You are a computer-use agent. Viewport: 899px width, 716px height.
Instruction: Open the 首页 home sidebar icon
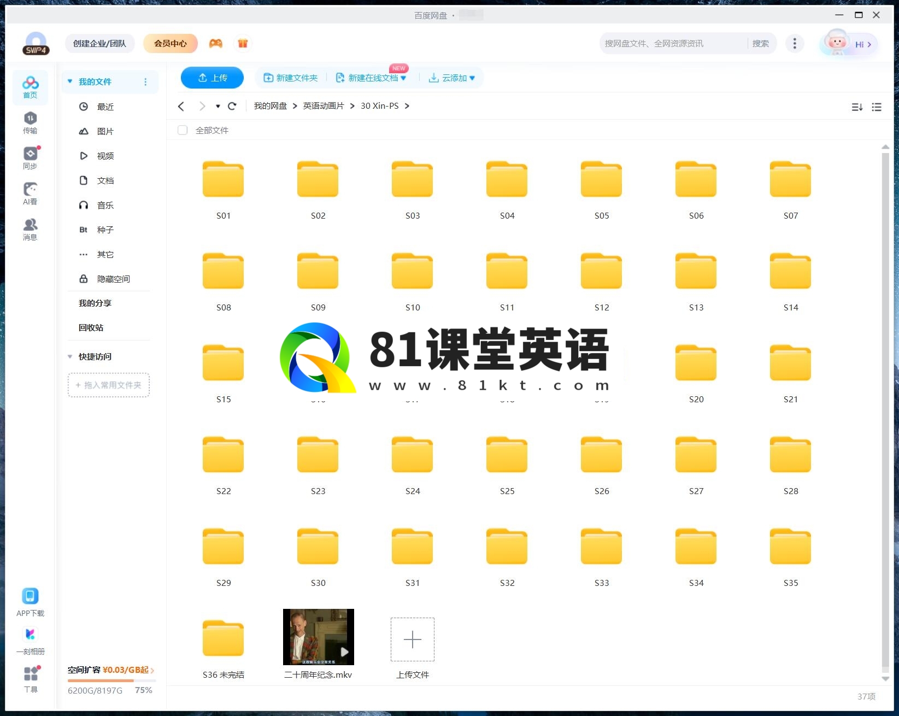(30, 87)
